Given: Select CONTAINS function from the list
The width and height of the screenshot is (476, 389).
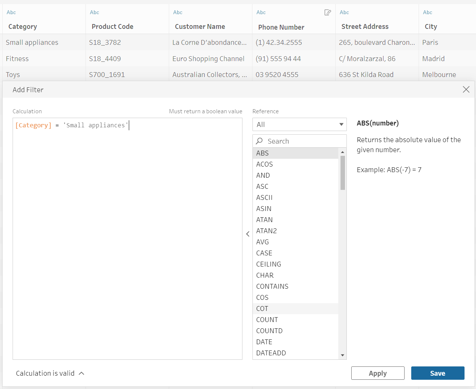Looking at the screenshot, I should pos(272,286).
